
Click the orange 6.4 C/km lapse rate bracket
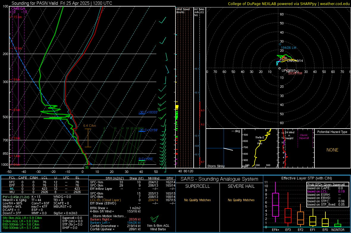[88, 138]
